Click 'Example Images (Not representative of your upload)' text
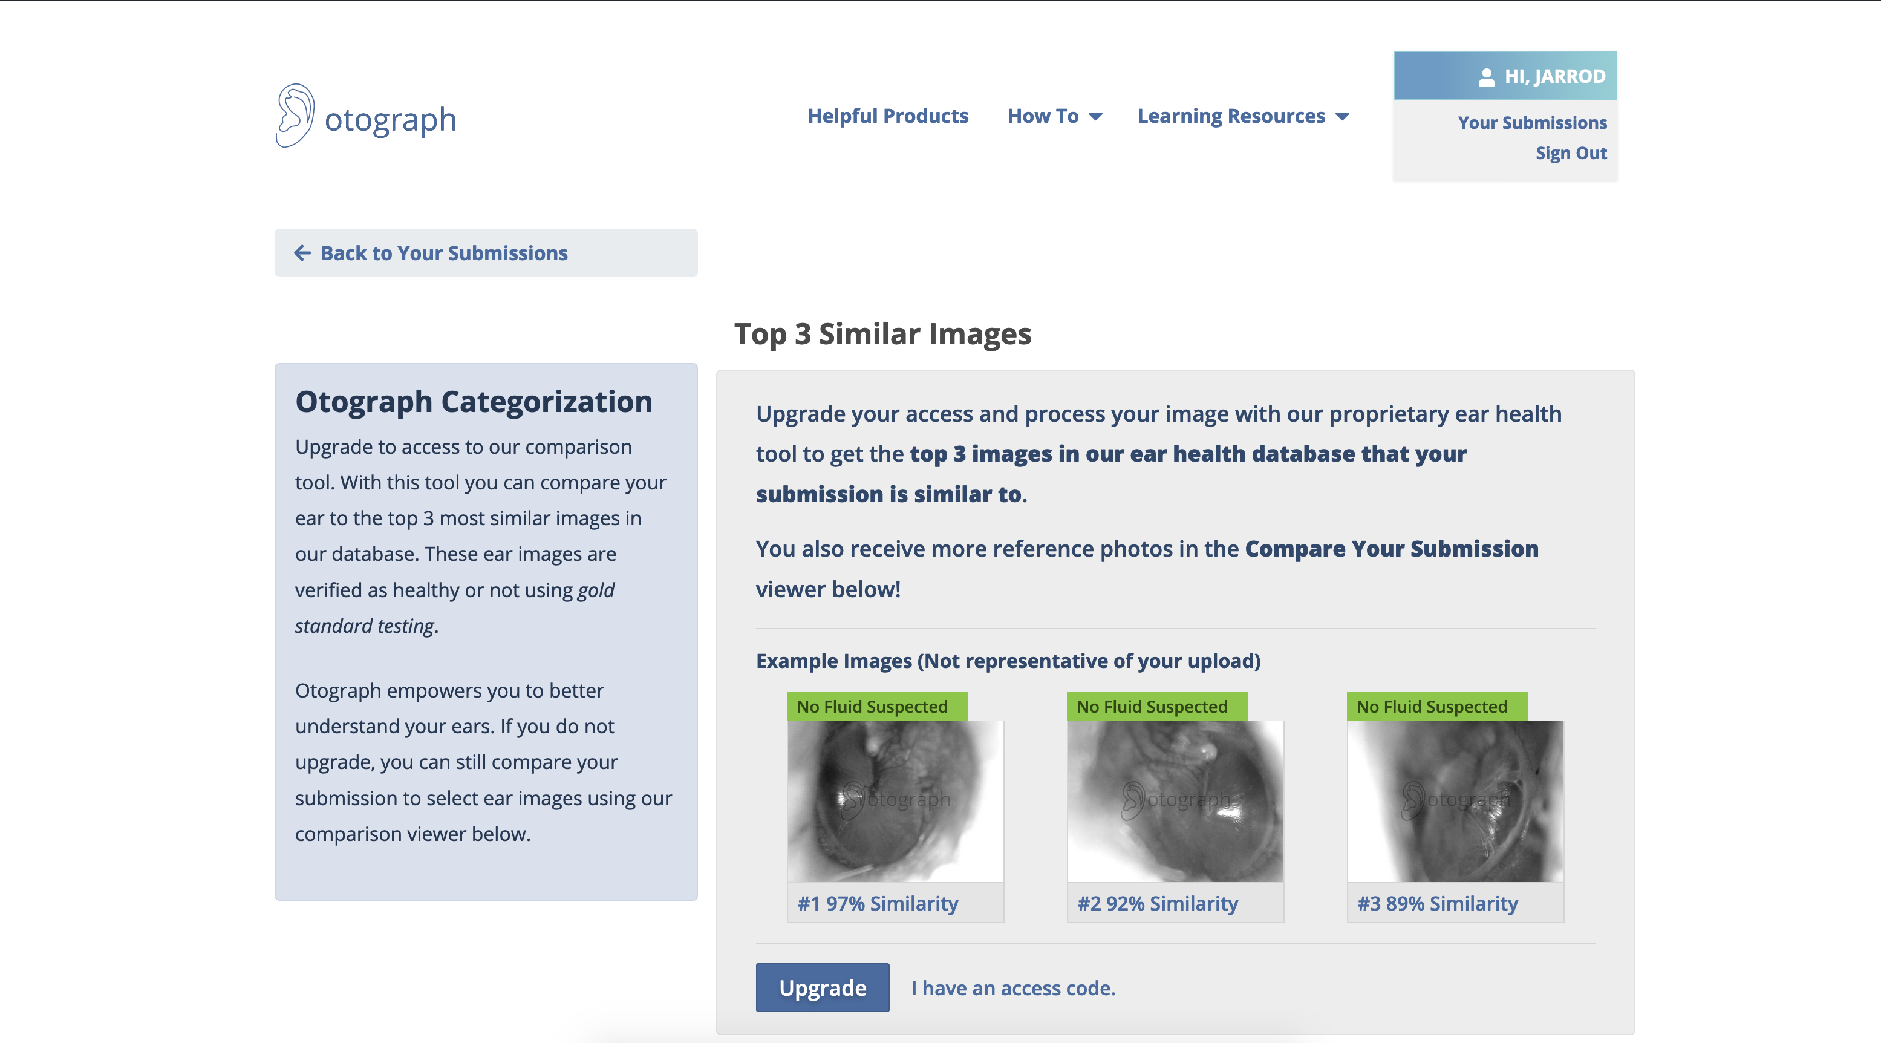 (x=1008, y=661)
